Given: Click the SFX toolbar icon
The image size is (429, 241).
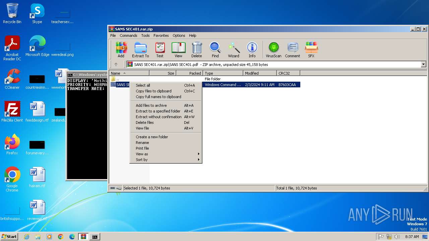Looking at the screenshot, I should click(x=311, y=50).
